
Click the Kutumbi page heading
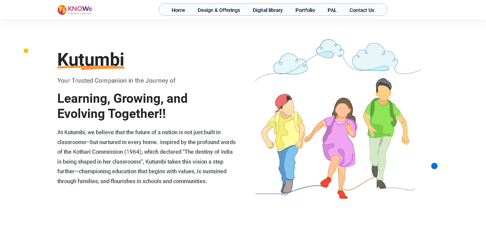click(91, 59)
